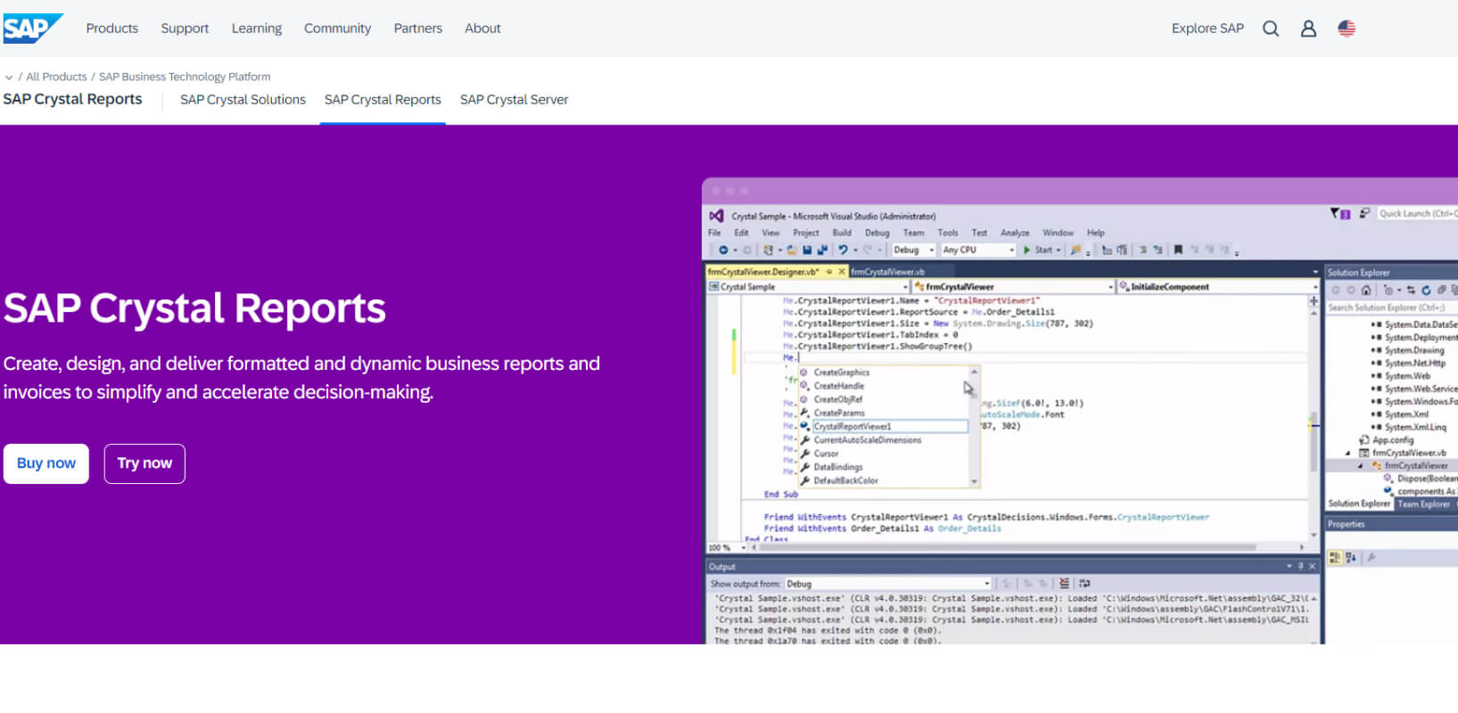The width and height of the screenshot is (1458, 713).
Task: Select System.Drawing reference in Solution Explorer
Action: point(1414,351)
